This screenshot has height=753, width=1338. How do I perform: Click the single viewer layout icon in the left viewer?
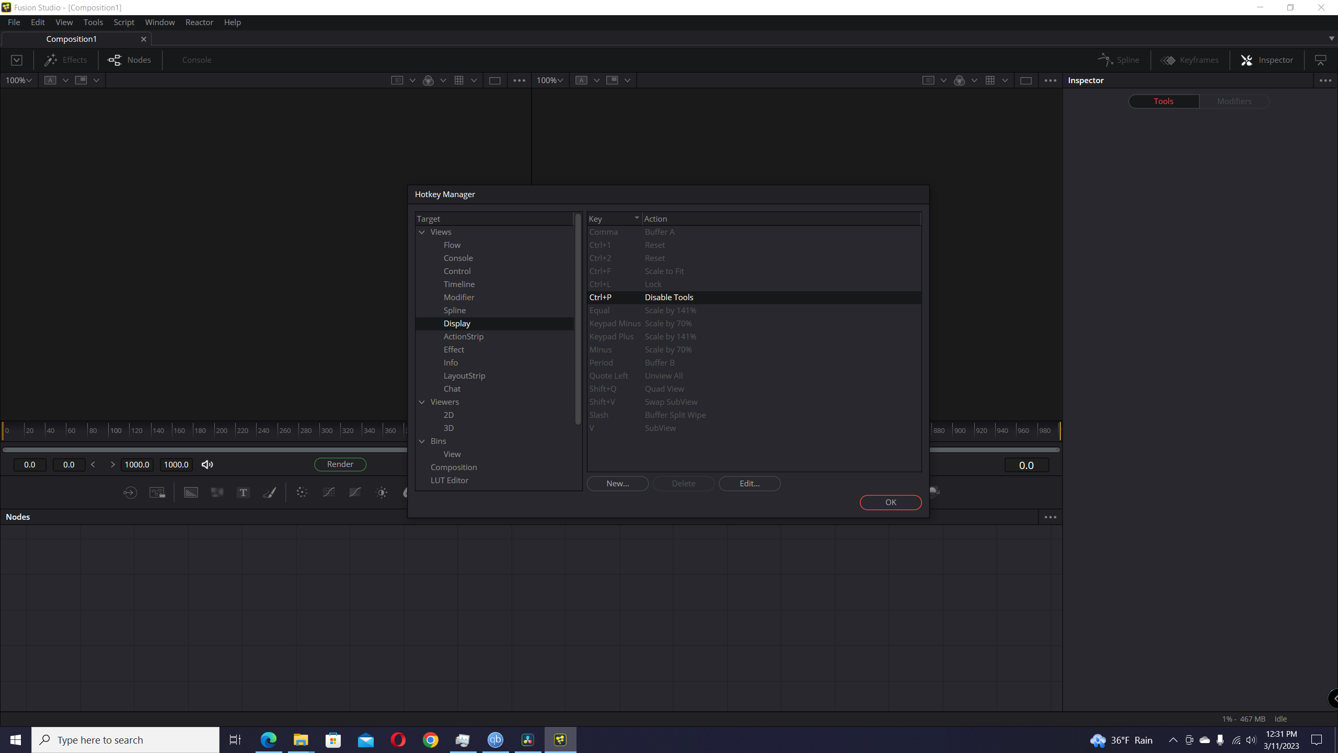(x=494, y=80)
